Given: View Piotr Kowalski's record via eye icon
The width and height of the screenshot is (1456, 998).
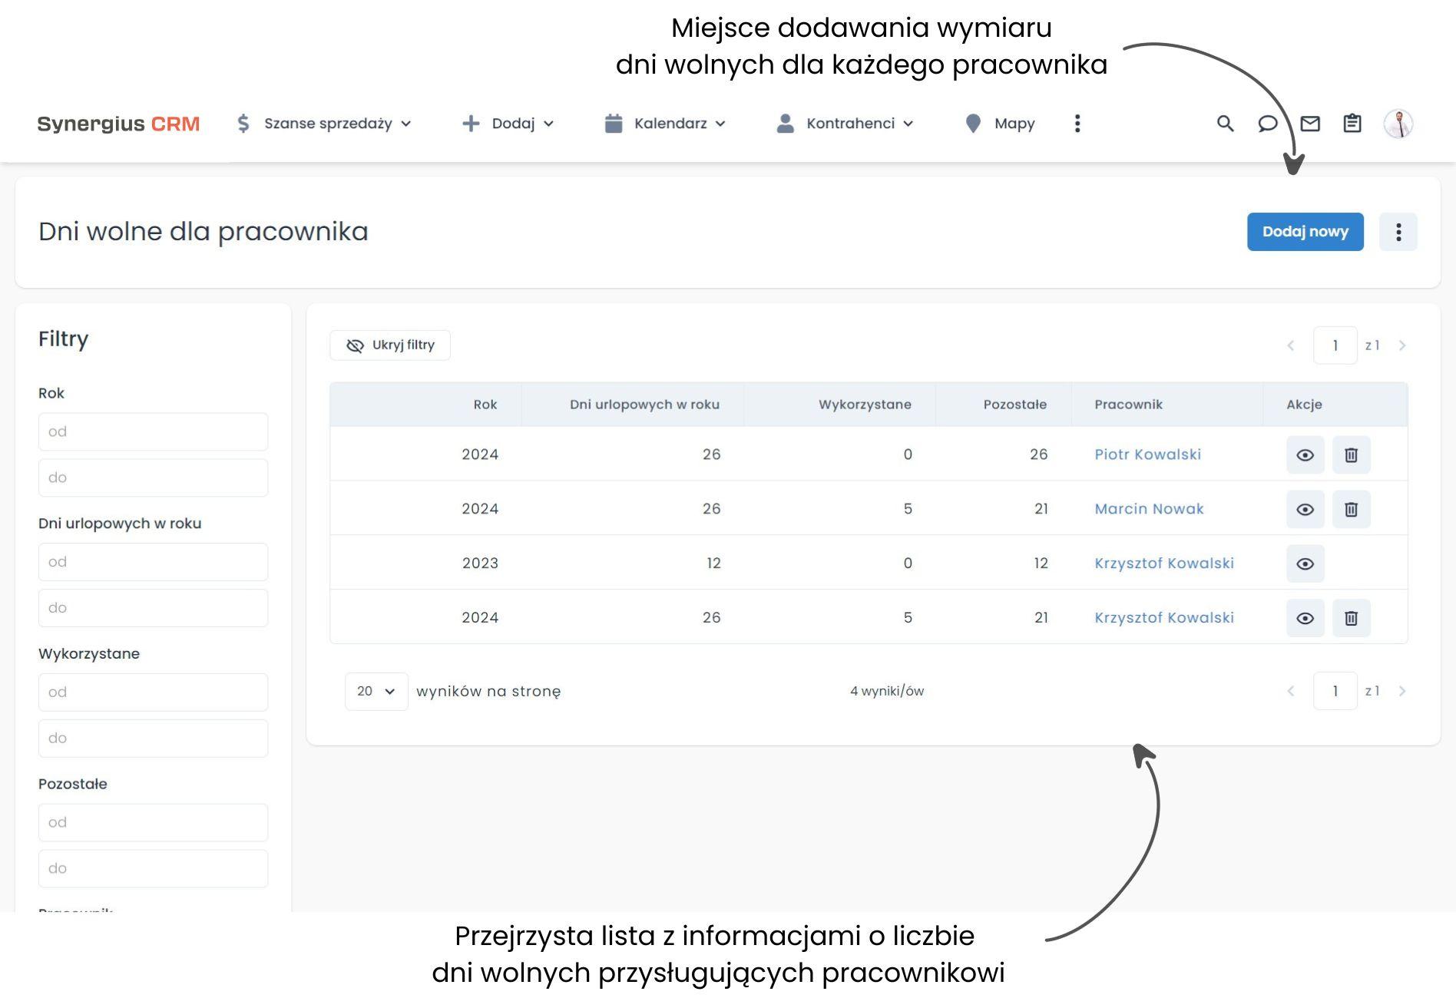Looking at the screenshot, I should pyautogui.click(x=1305, y=455).
